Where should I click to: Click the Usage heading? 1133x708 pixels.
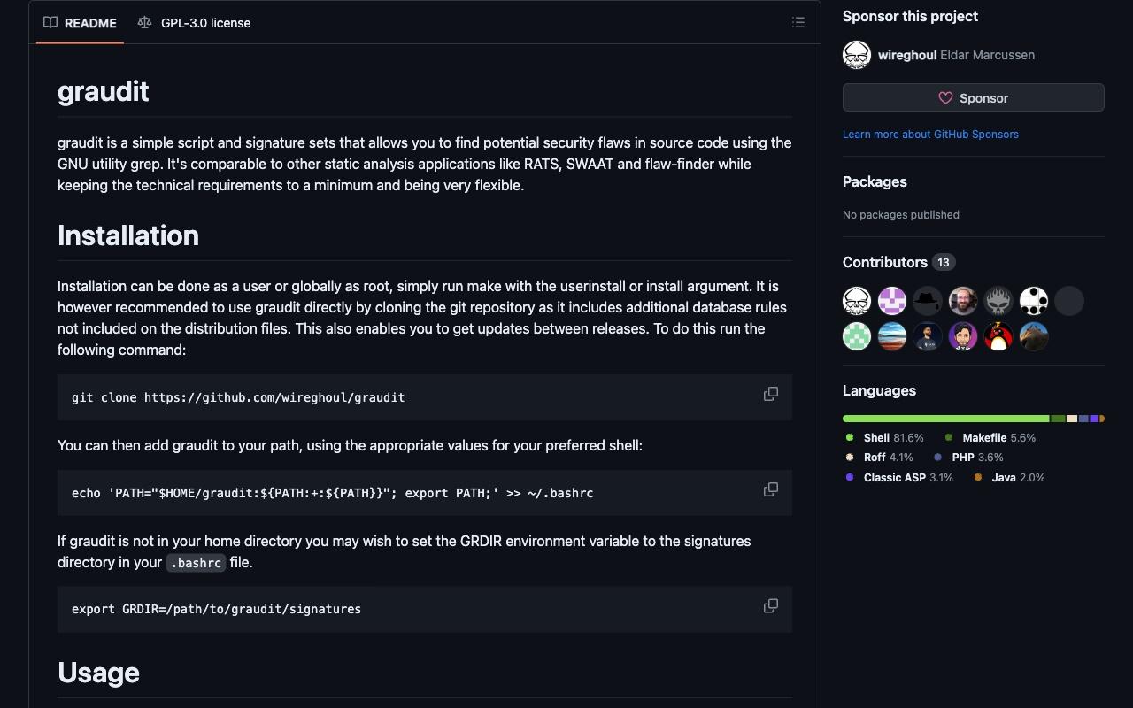pyautogui.click(x=98, y=673)
